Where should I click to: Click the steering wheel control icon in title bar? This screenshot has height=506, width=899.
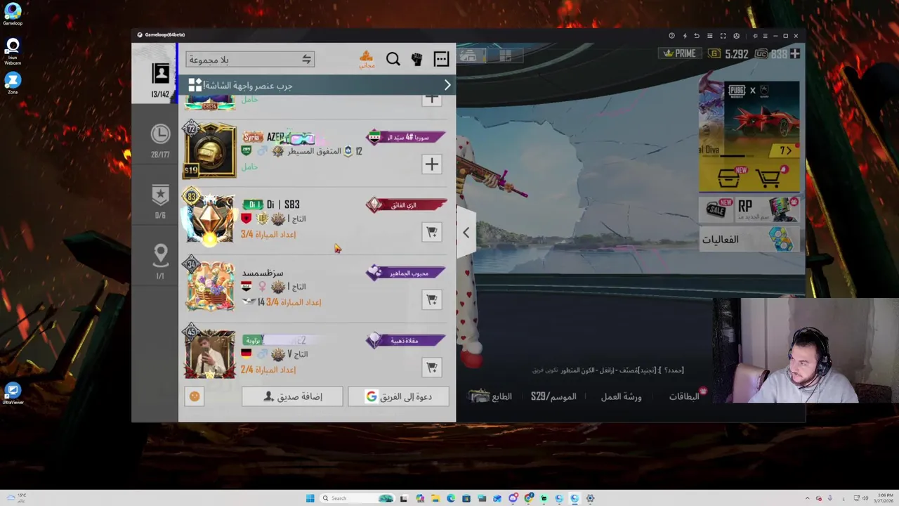point(736,36)
